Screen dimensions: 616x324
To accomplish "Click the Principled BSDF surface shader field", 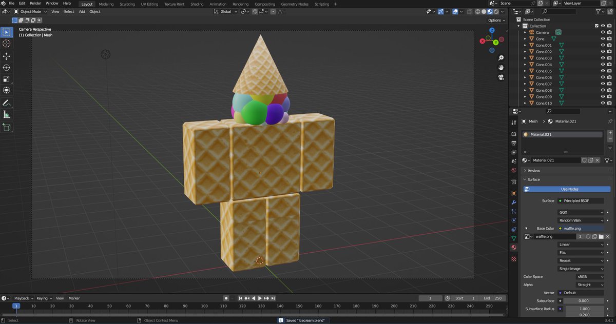I will (581, 201).
